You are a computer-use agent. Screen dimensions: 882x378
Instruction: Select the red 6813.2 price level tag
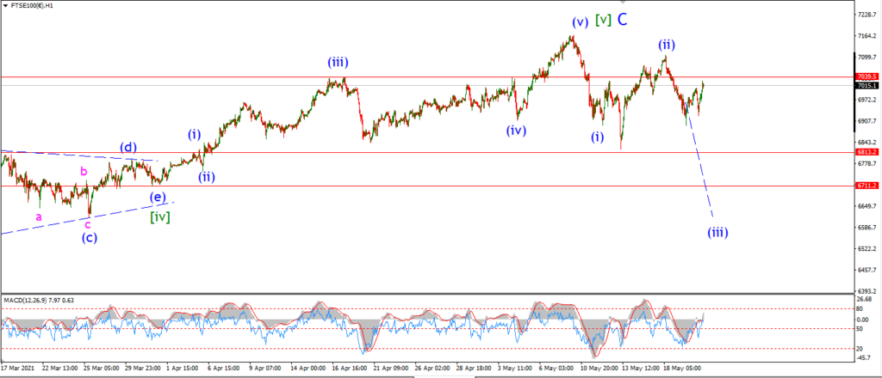coord(866,152)
